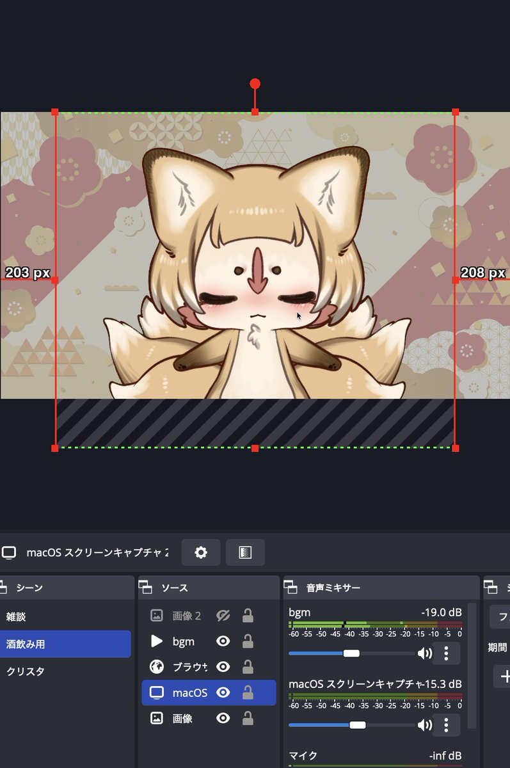Open filters for the selected source
The height and width of the screenshot is (768, 510).
[x=245, y=552]
